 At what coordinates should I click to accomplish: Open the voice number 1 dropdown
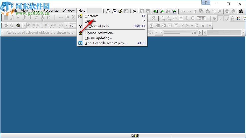210,26
